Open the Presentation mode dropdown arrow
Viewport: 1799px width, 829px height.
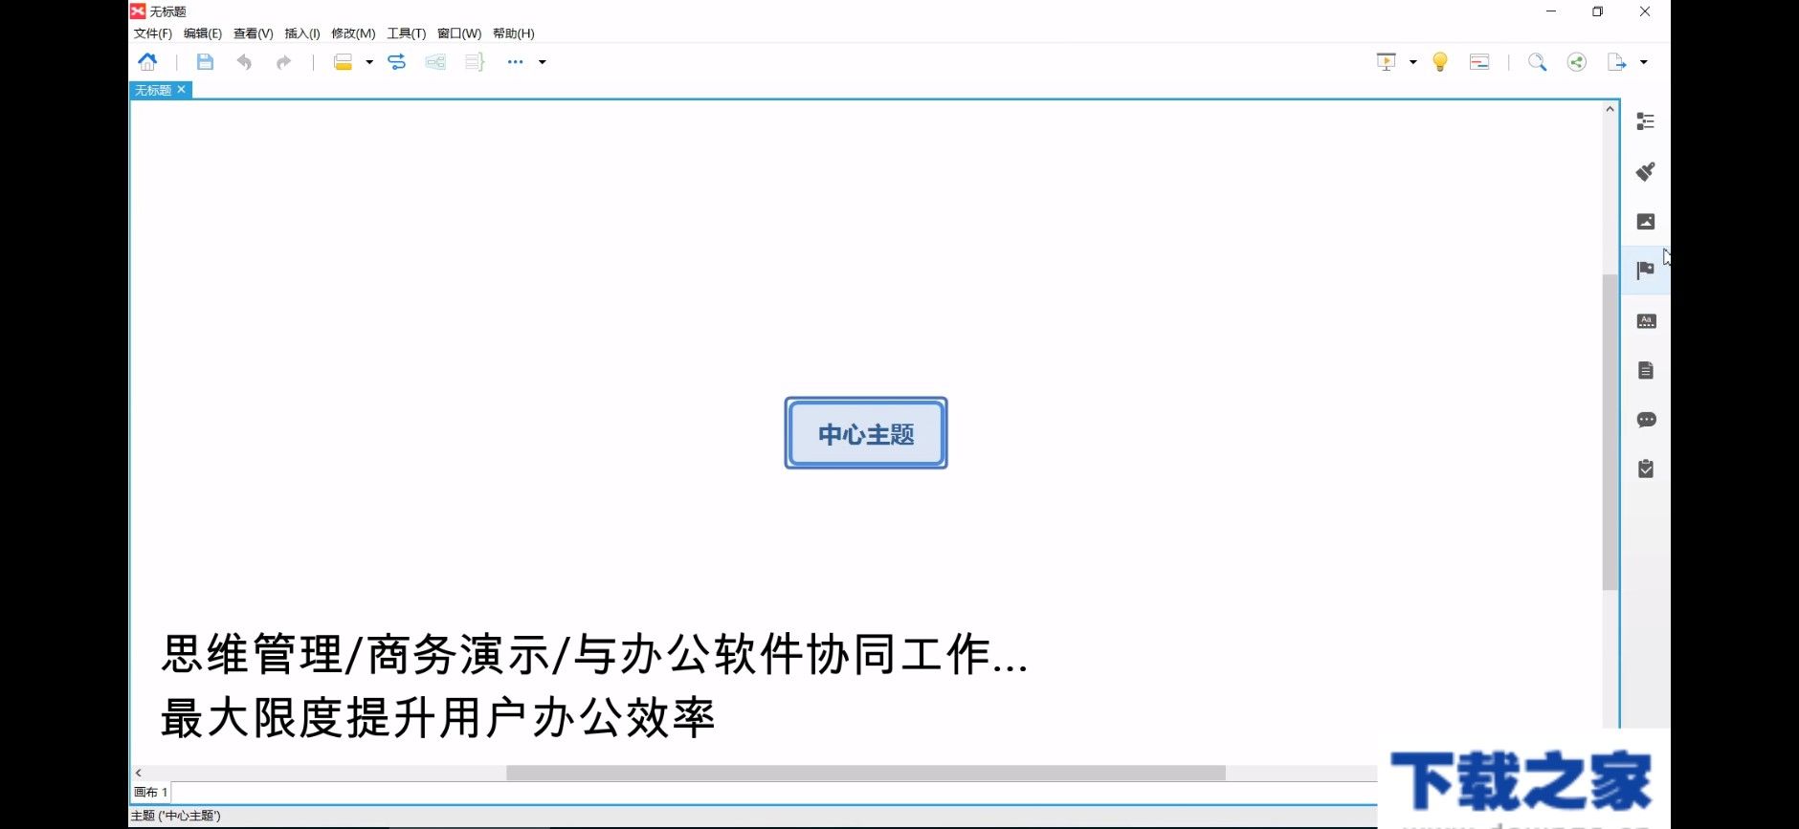point(1413,62)
